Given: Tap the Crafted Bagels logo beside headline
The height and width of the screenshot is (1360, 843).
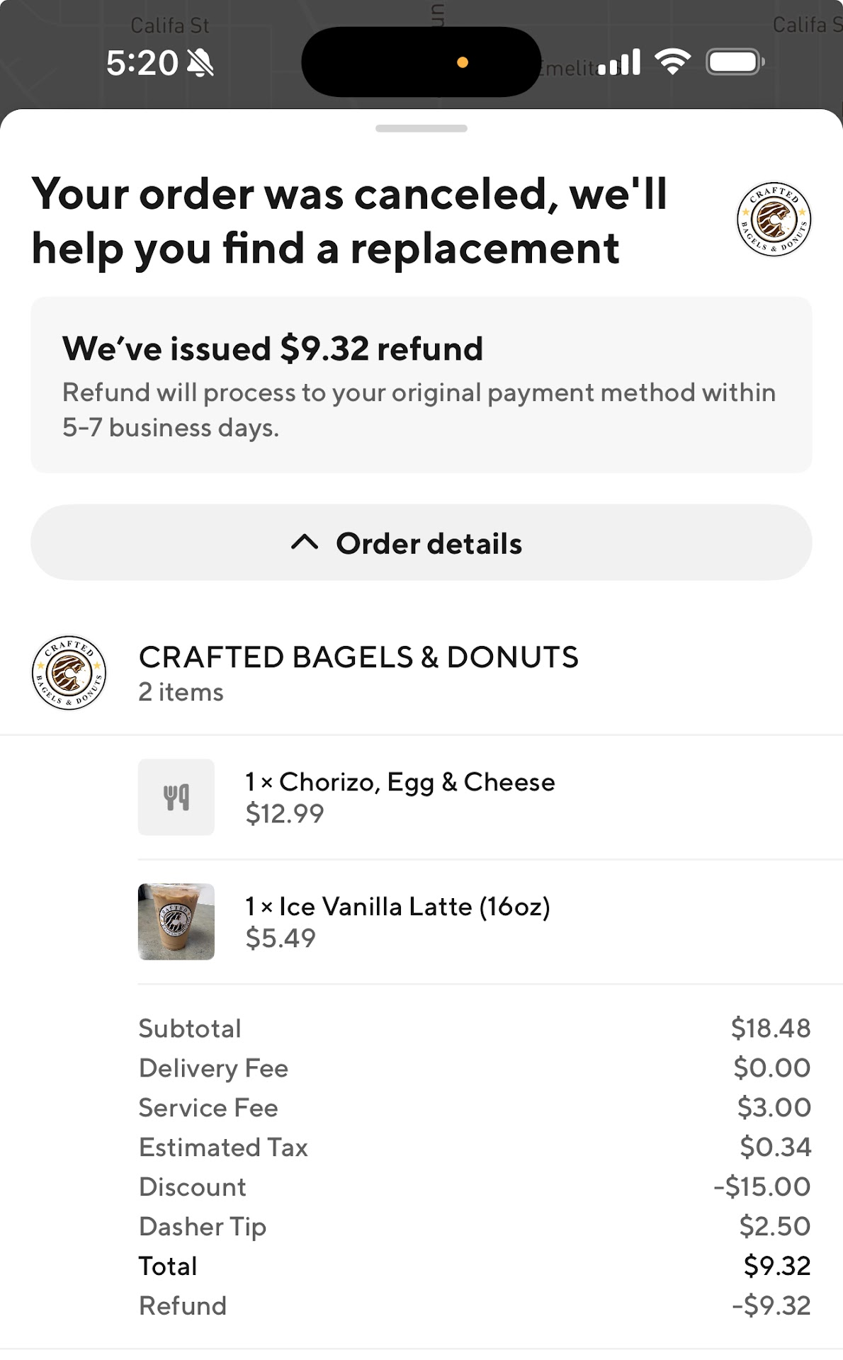Looking at the screenshot, I should click(x=774, y=219).
